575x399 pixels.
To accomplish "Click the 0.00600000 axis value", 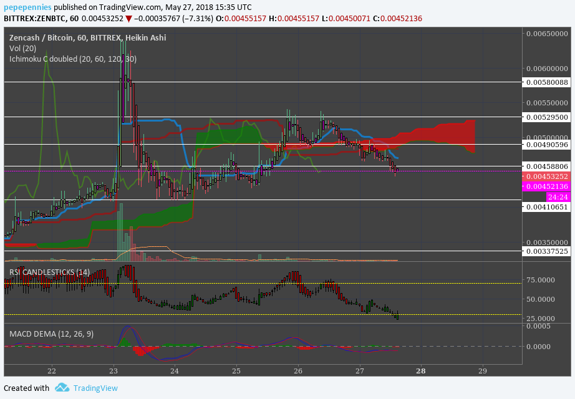I will point(547,69).
